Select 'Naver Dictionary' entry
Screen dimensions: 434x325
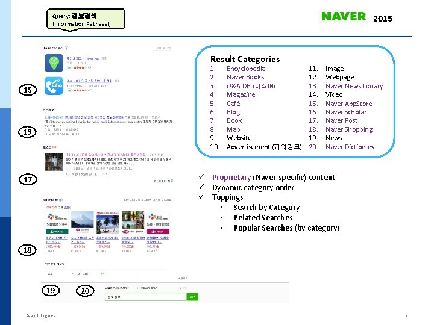pos(350,147)
